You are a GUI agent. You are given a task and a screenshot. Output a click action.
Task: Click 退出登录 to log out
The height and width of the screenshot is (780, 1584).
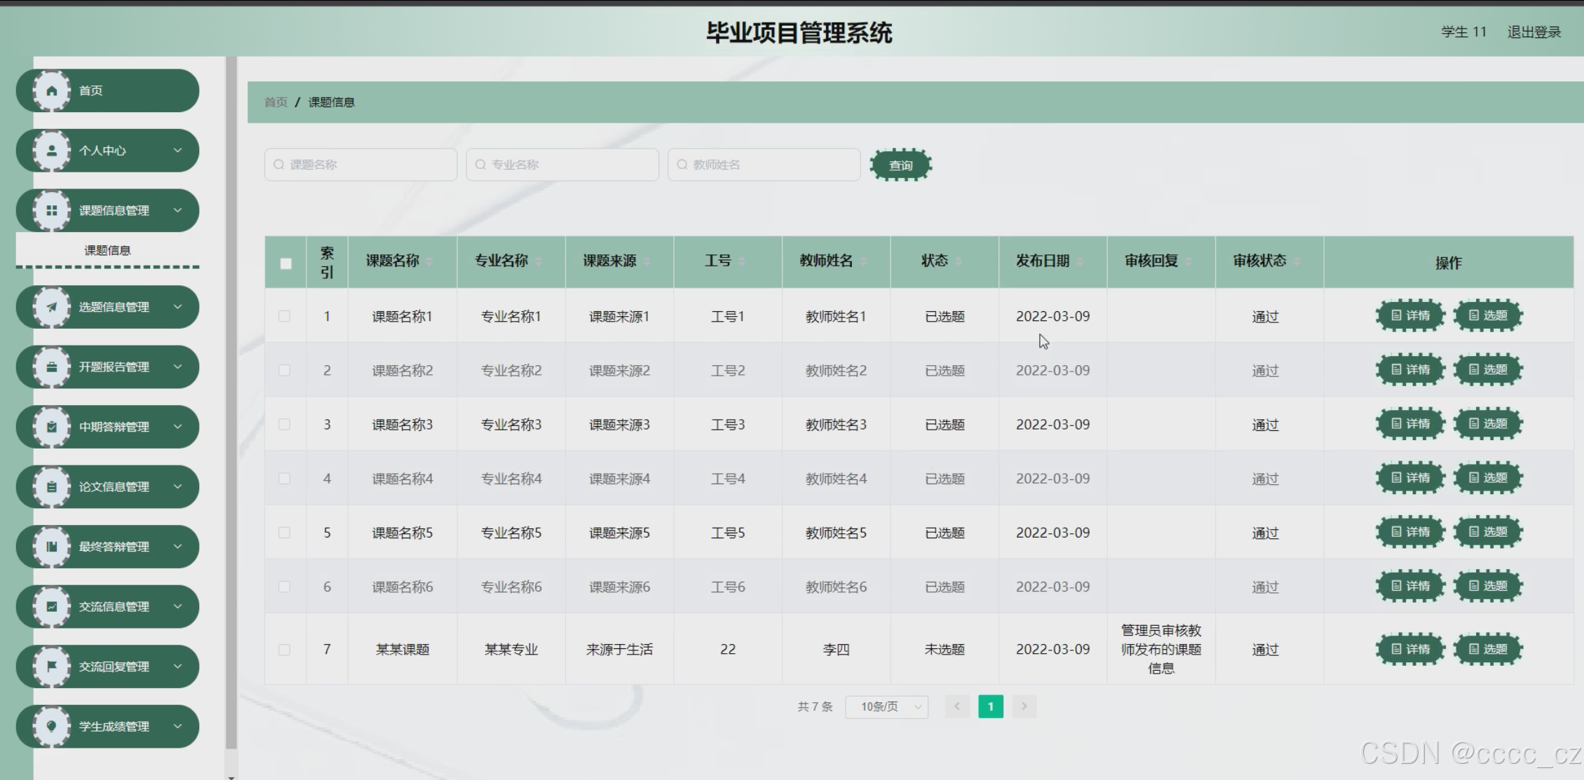(1534, 32)
